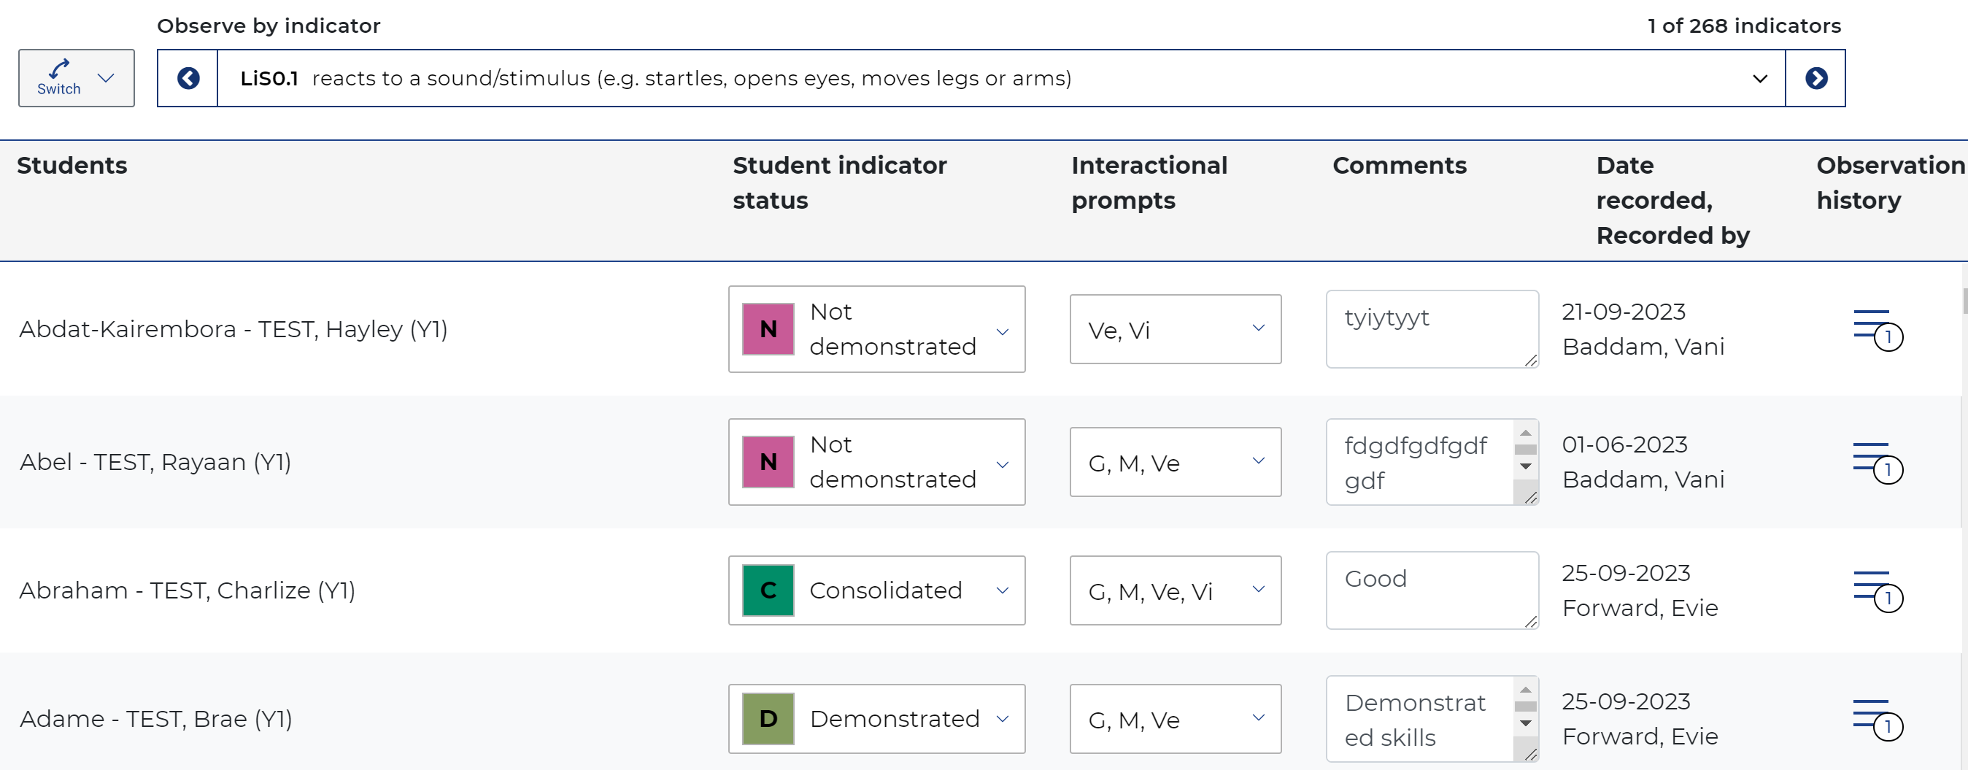Open Brae Adame's Demonstrated status dropdown
Viewport: 1968px width, 770px height.
click(x=876, y=719)
